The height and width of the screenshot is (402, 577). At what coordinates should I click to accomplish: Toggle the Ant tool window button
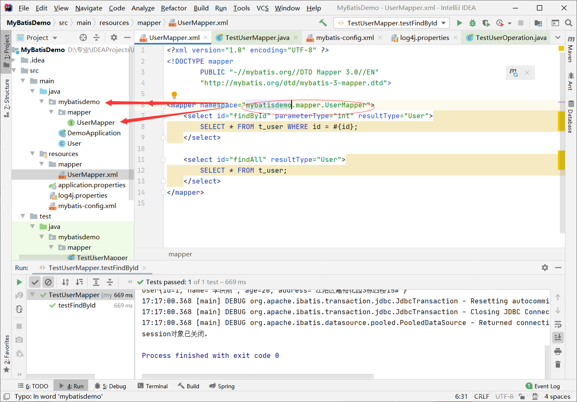pyautogui.click(x=571, y=81)
